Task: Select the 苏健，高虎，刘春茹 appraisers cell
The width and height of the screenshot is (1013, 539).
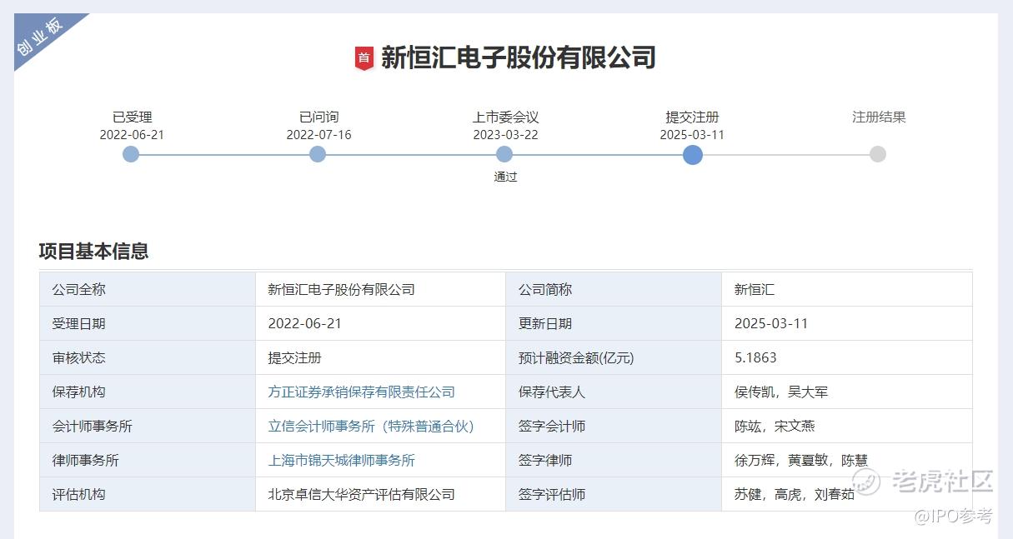Action: click(x=847, y=494)
